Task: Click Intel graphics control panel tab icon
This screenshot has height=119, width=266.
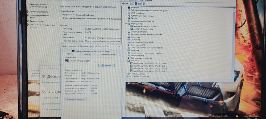Action: (x=73, y=51)
